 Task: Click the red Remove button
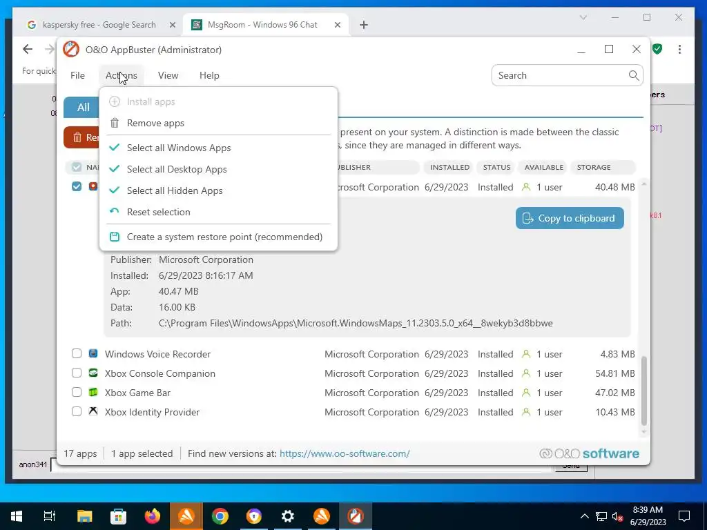coord(81,137)
